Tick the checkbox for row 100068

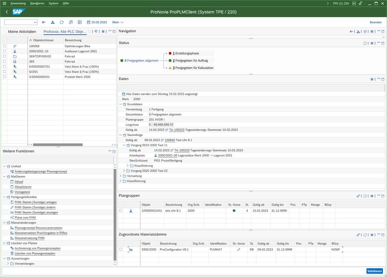[5, 46]
